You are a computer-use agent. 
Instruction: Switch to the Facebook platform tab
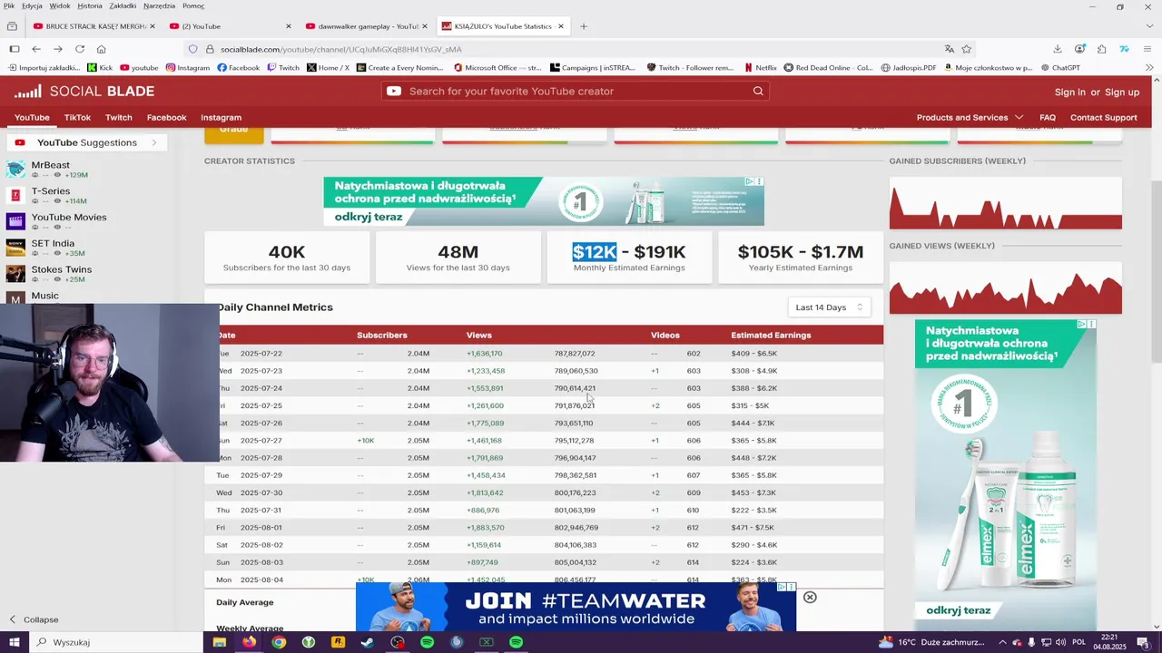[x=167, y=117]
